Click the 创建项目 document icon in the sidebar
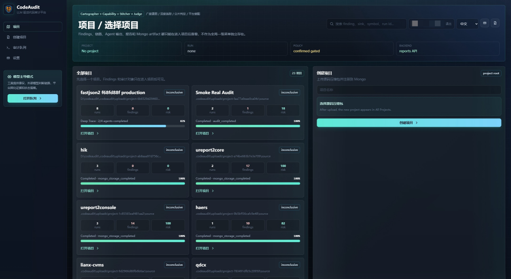Image resolution: width=511 pixels, height=279 pixels. point(9,37)
